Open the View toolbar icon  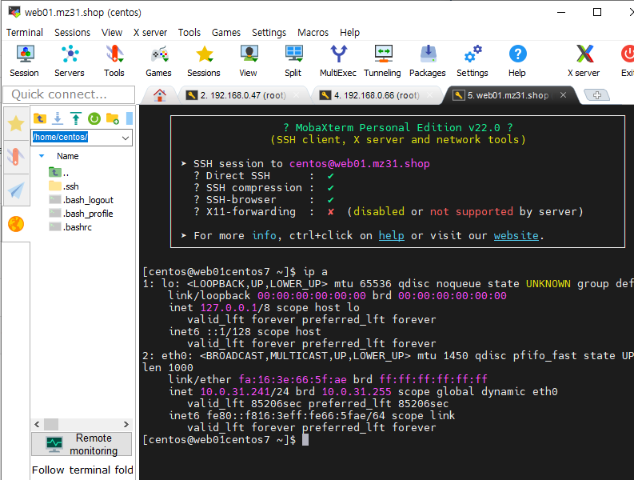tap(249, 61)
